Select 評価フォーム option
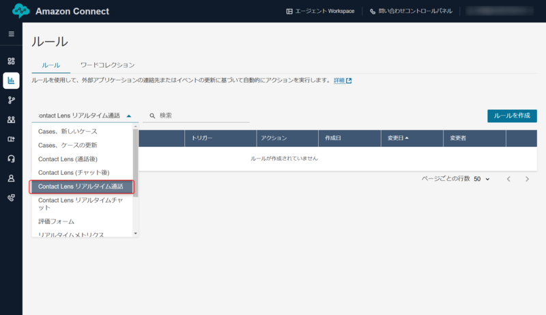Screen dimensions: 546x315 [x=82, y=221]
